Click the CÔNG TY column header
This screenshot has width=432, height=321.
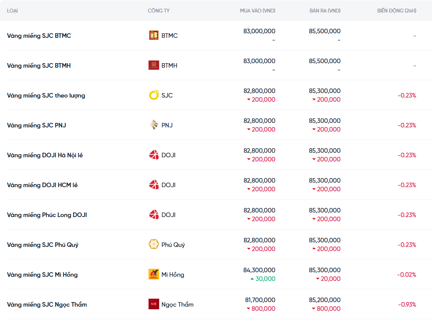click(158, 11)
